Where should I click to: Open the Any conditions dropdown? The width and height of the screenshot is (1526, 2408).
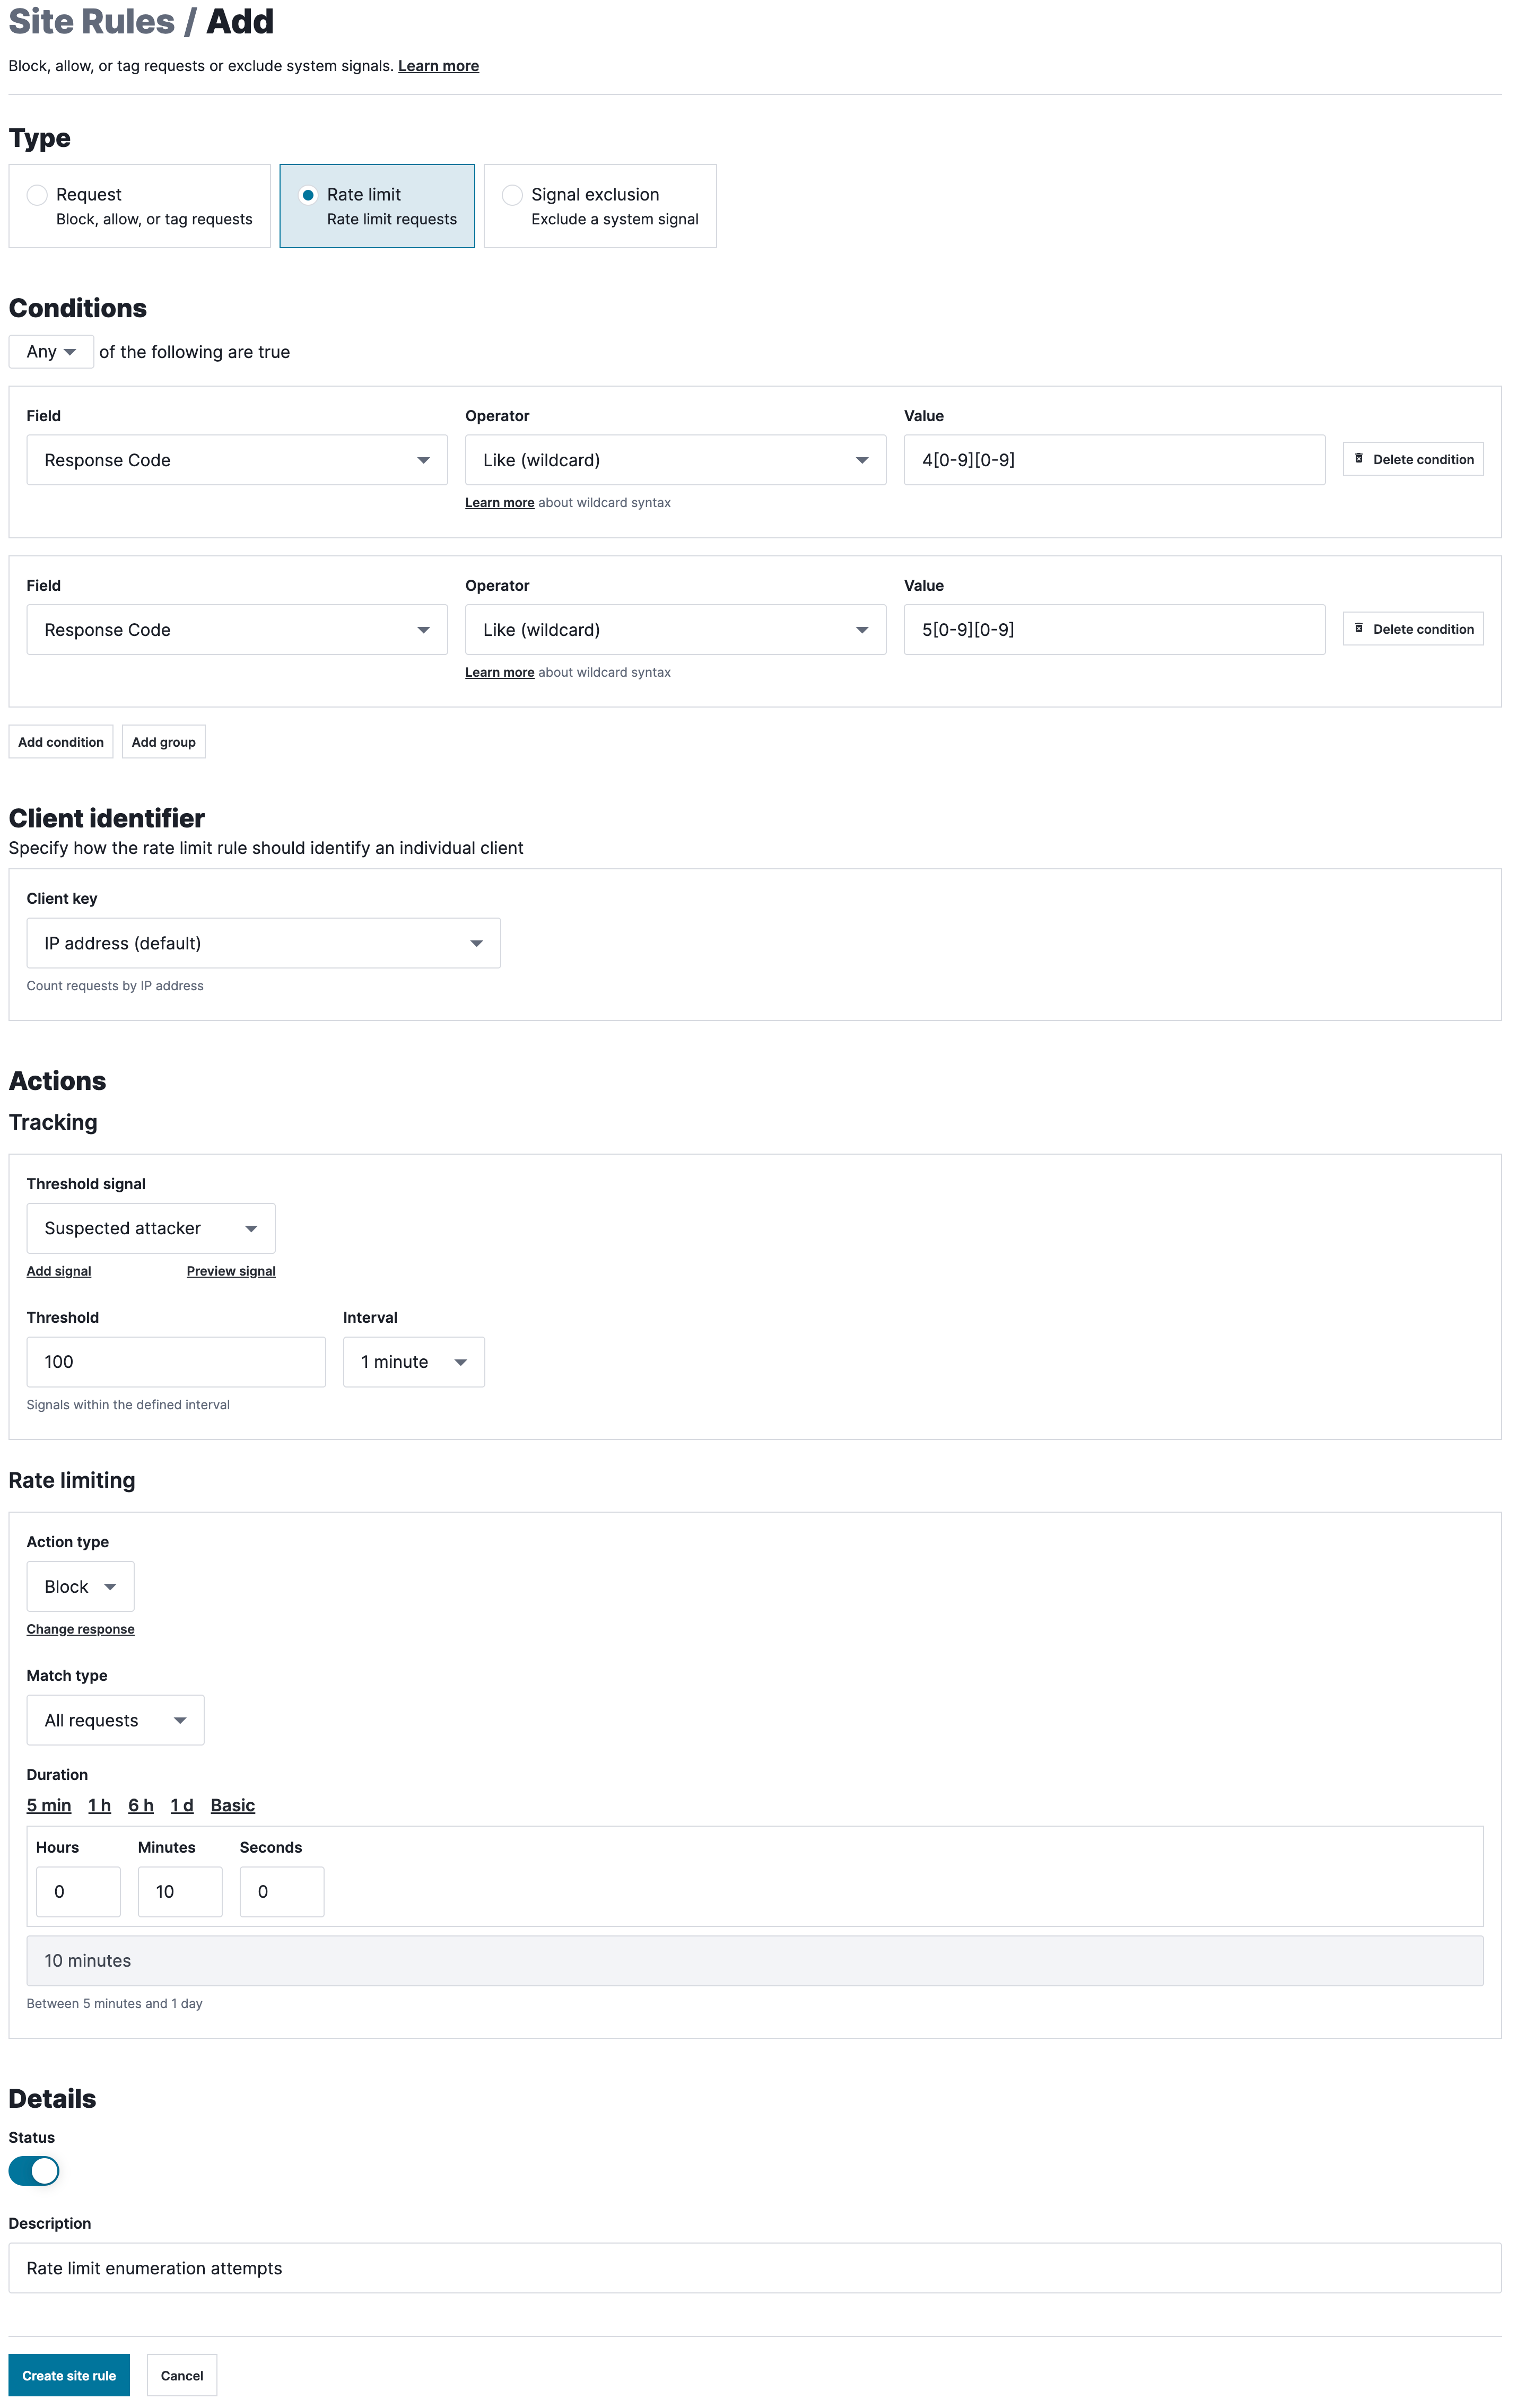click(51, 352)
